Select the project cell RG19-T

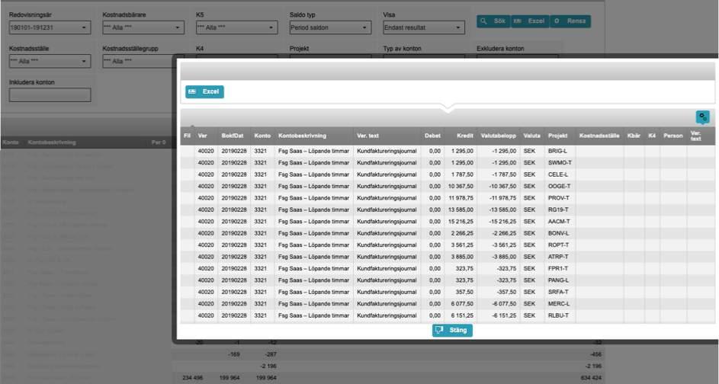pyautogui.click(x=559, y=210)
